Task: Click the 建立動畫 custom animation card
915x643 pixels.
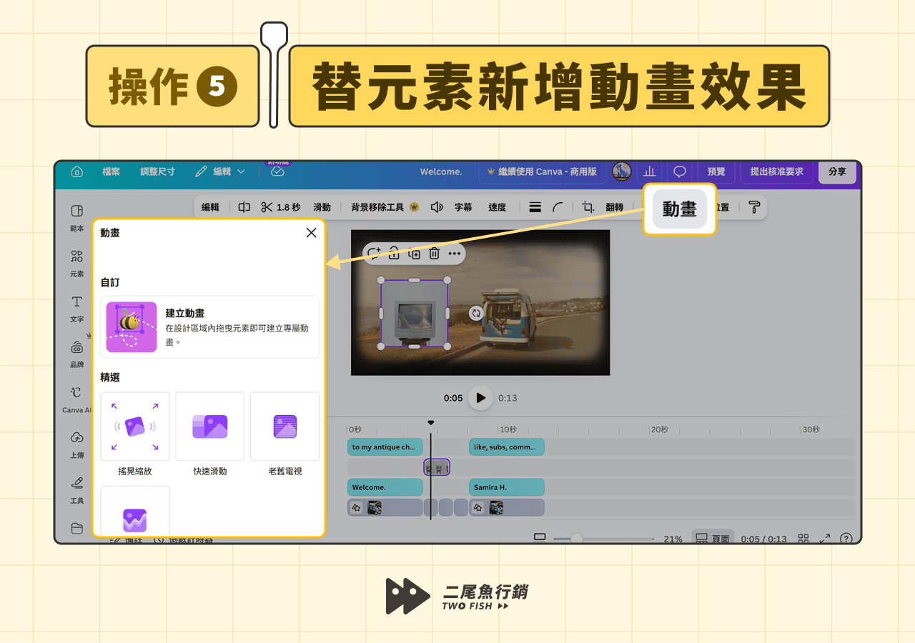Action: pyautogui.click(x=210, y=327)
